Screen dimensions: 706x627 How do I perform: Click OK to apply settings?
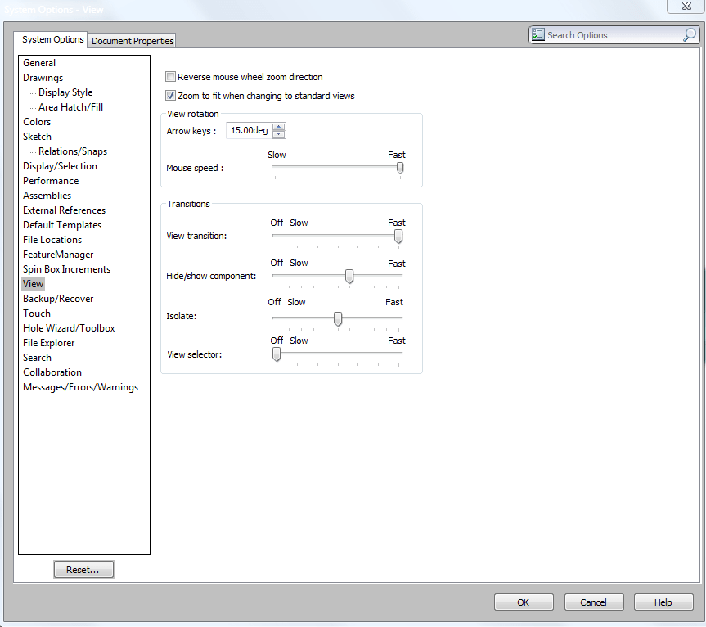coord(524,602)
